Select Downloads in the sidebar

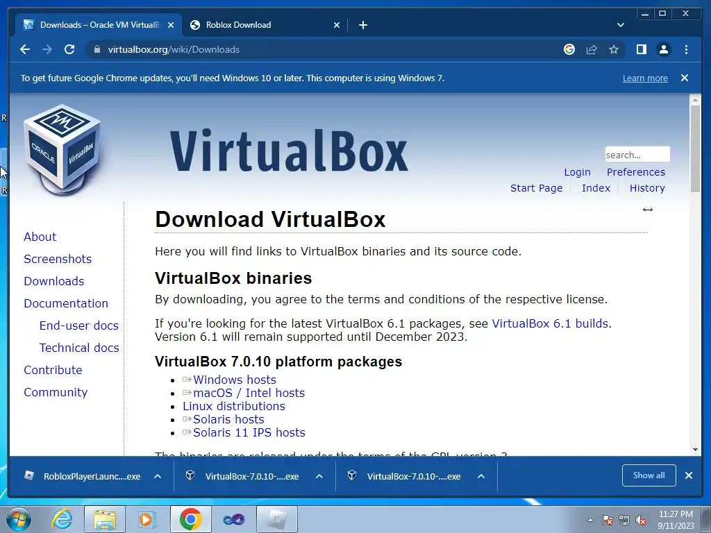54,281
